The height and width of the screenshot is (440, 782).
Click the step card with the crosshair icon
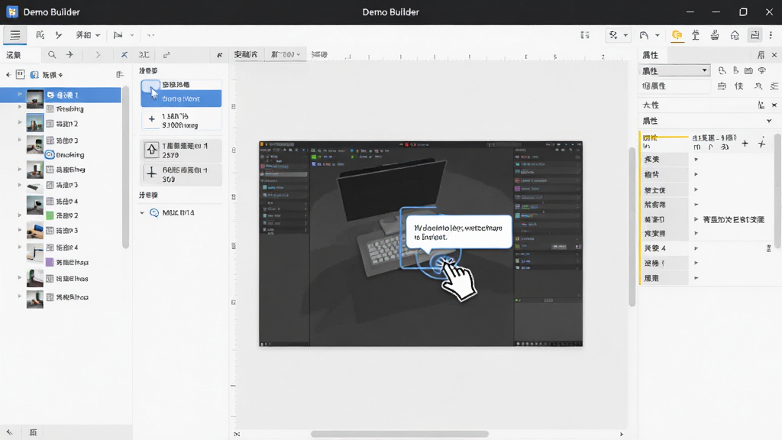pyautogui.click(x=181, y=175)
